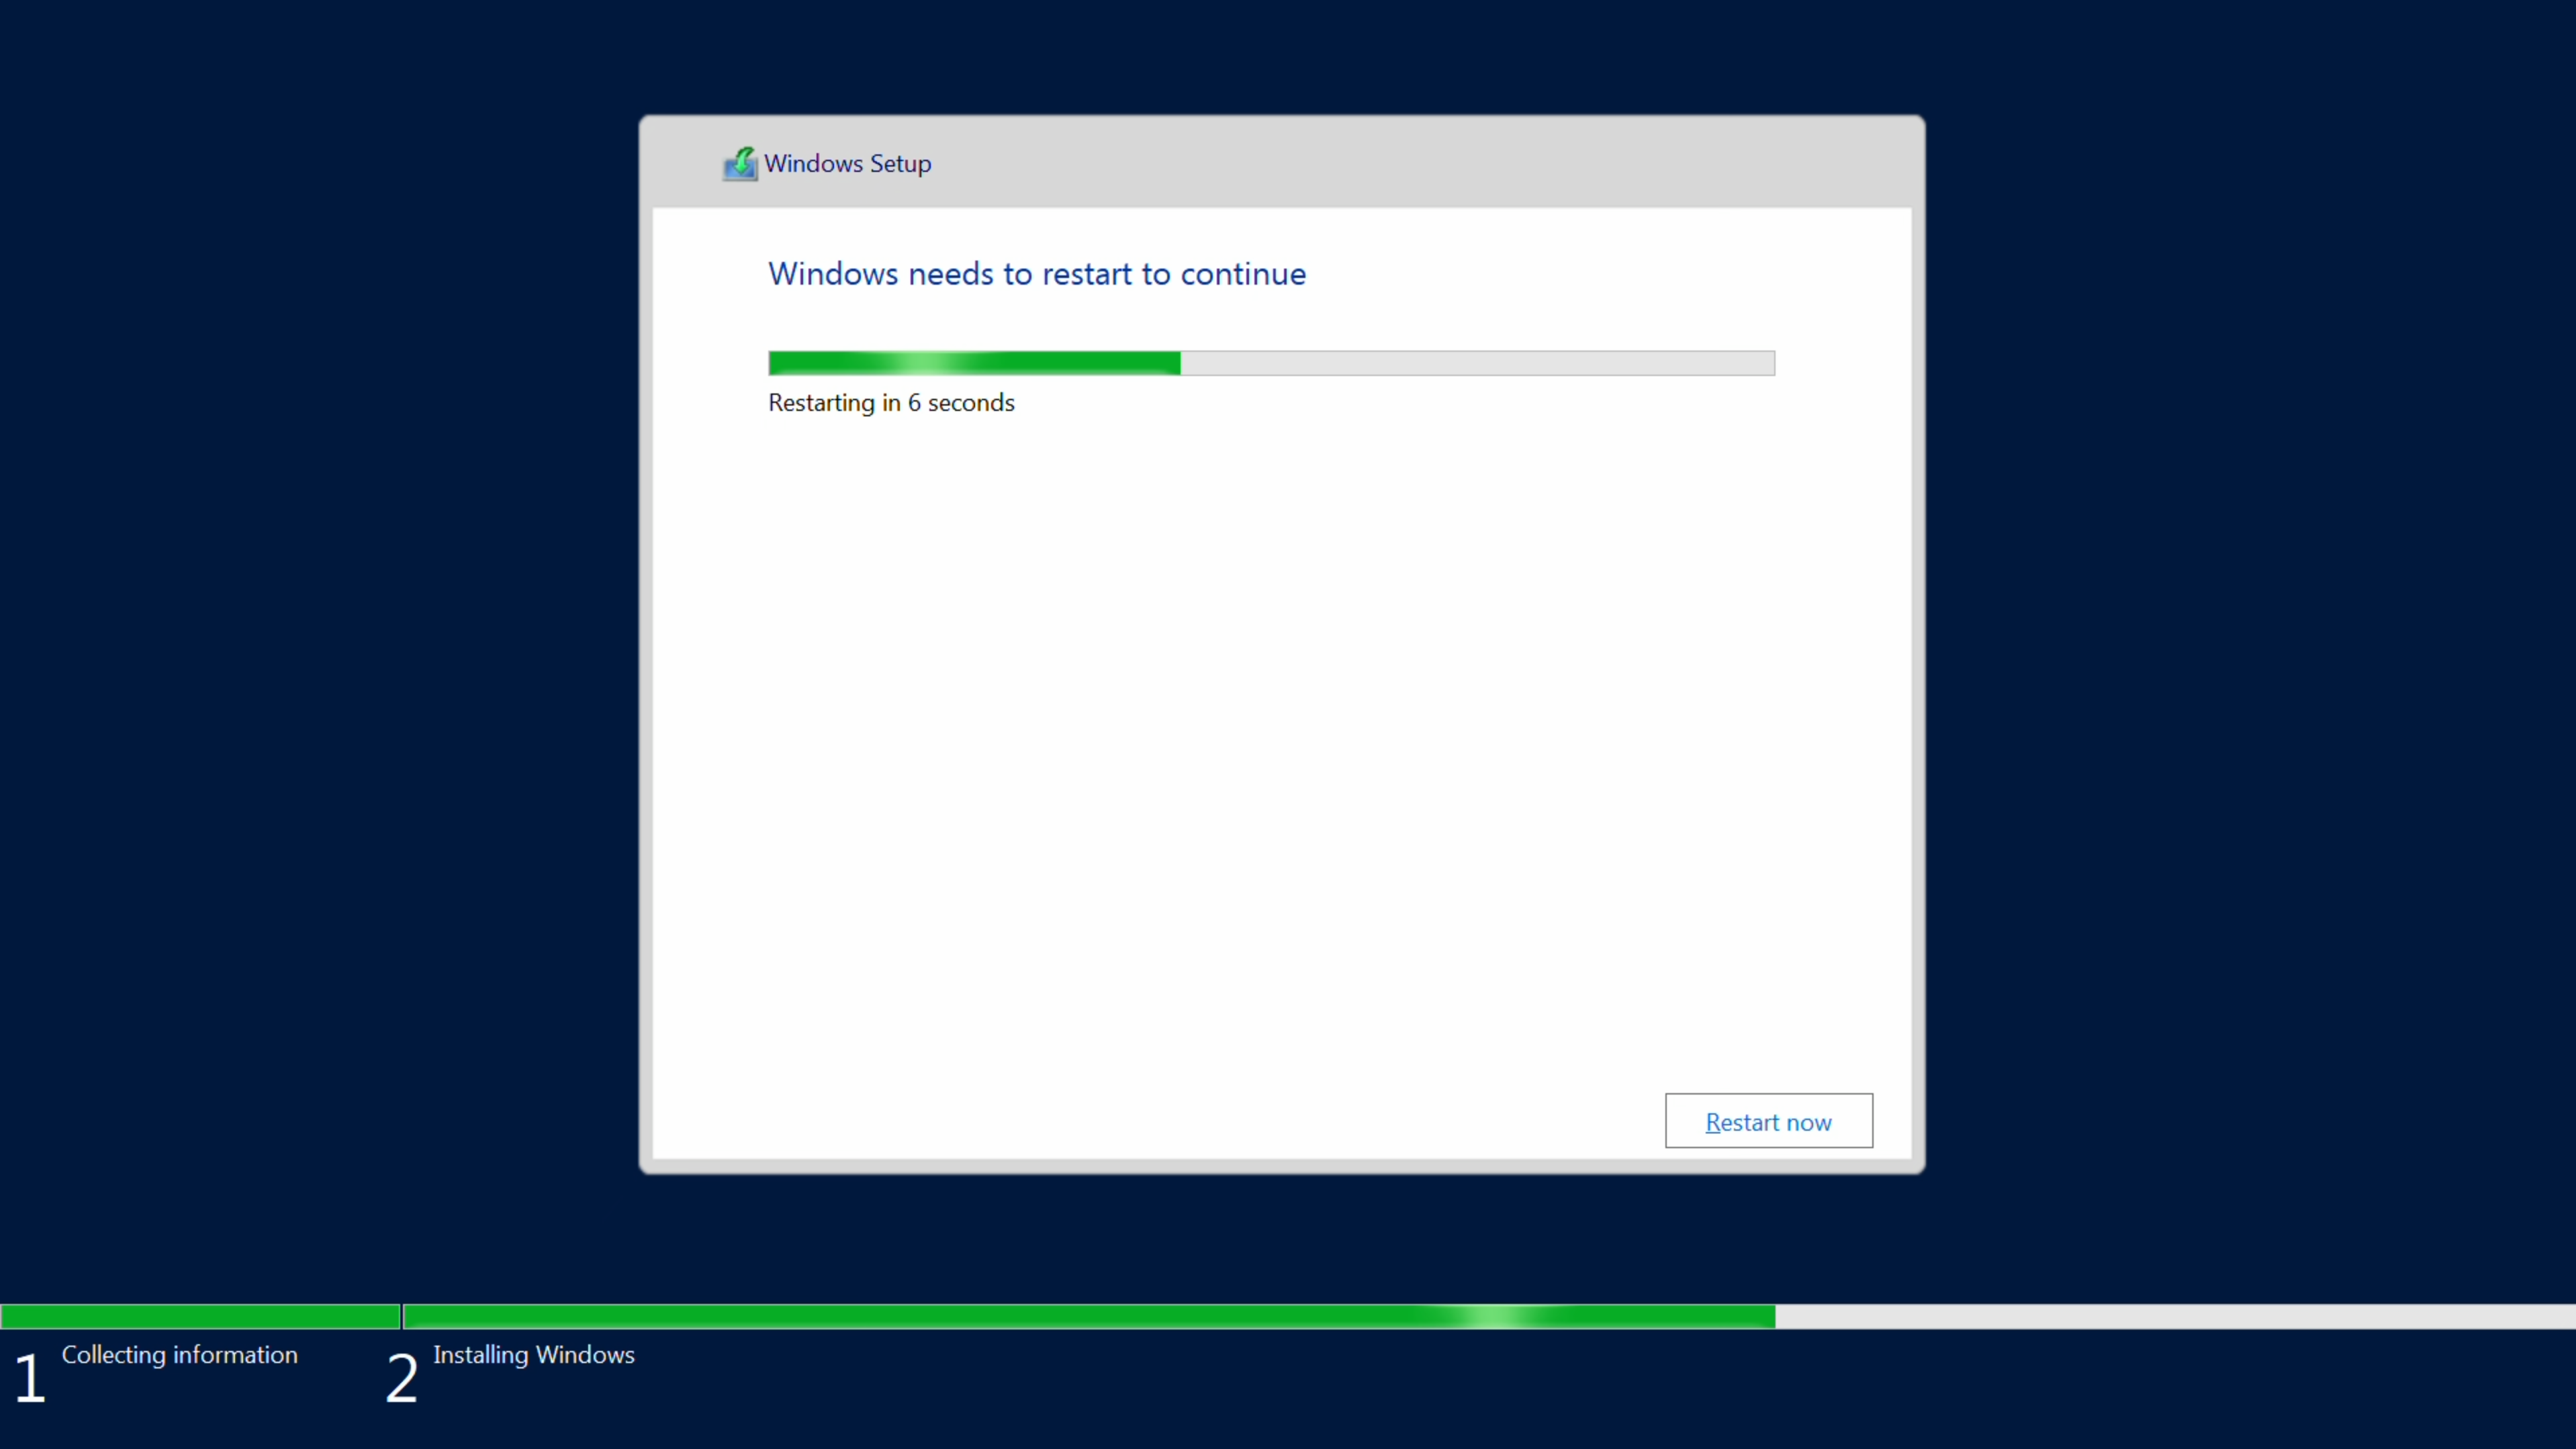Click the Windows Setup icon in title bar
2576x1449 pixels.
coord(740,164)
